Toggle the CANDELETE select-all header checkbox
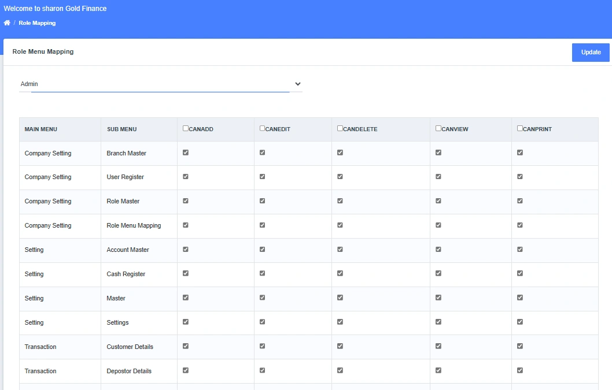 [x=340, y=128]
